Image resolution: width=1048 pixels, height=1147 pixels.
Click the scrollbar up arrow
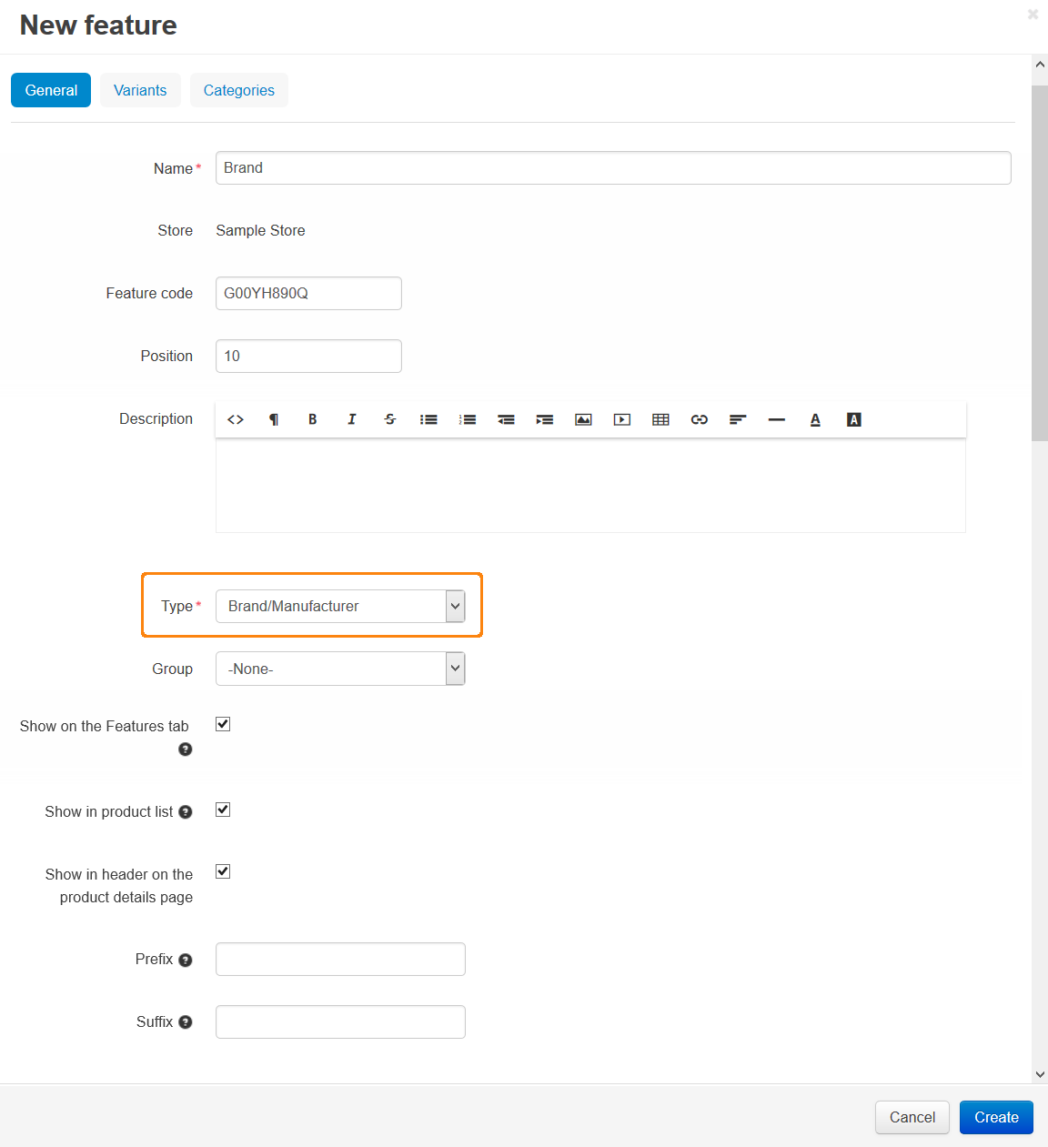point(1040,65)
